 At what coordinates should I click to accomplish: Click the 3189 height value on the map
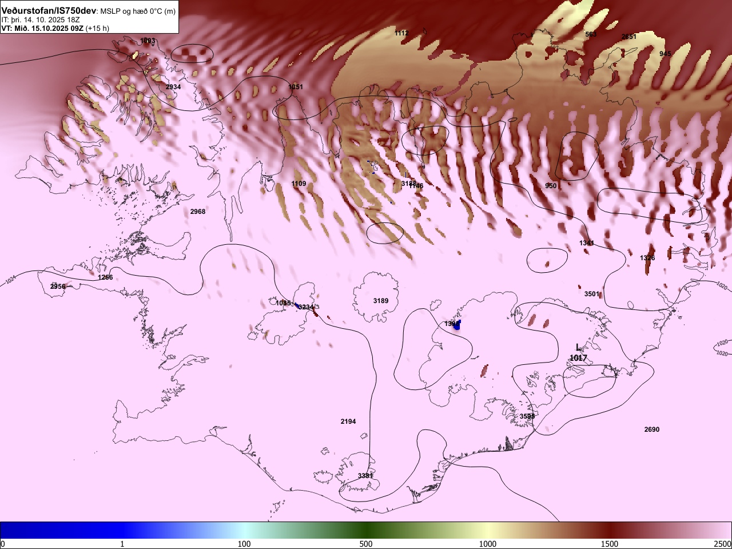[x=380, y=301]
